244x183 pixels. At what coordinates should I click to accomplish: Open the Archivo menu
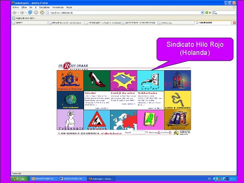pos(16,7)
